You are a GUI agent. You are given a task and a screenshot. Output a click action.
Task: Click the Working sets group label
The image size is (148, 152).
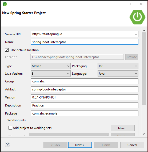17,120
